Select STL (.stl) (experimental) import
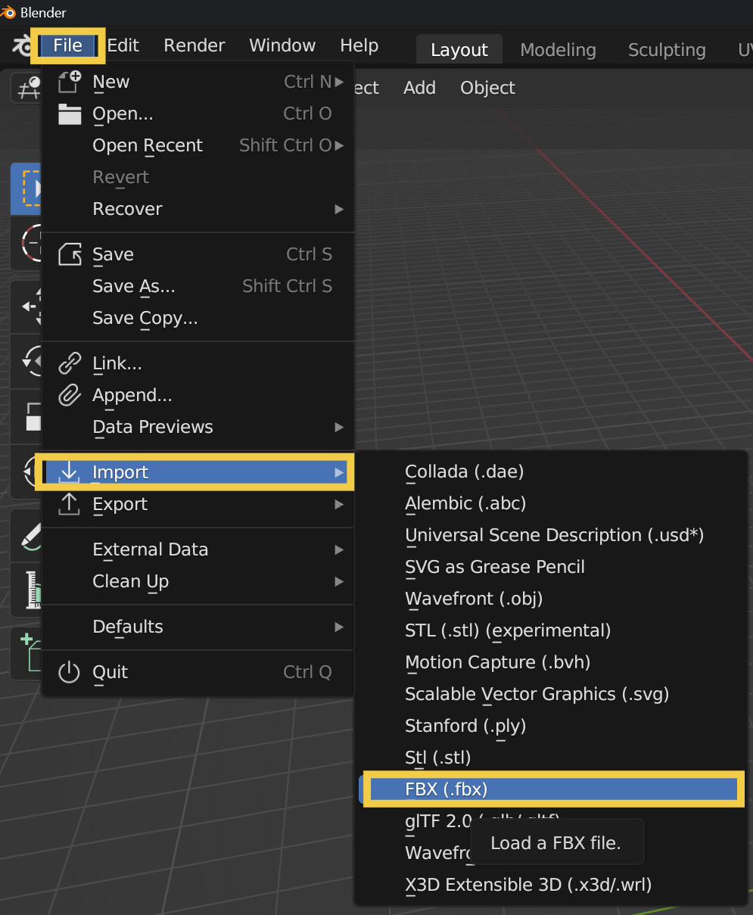Screen dimensions: 753x915 [550, 630]
